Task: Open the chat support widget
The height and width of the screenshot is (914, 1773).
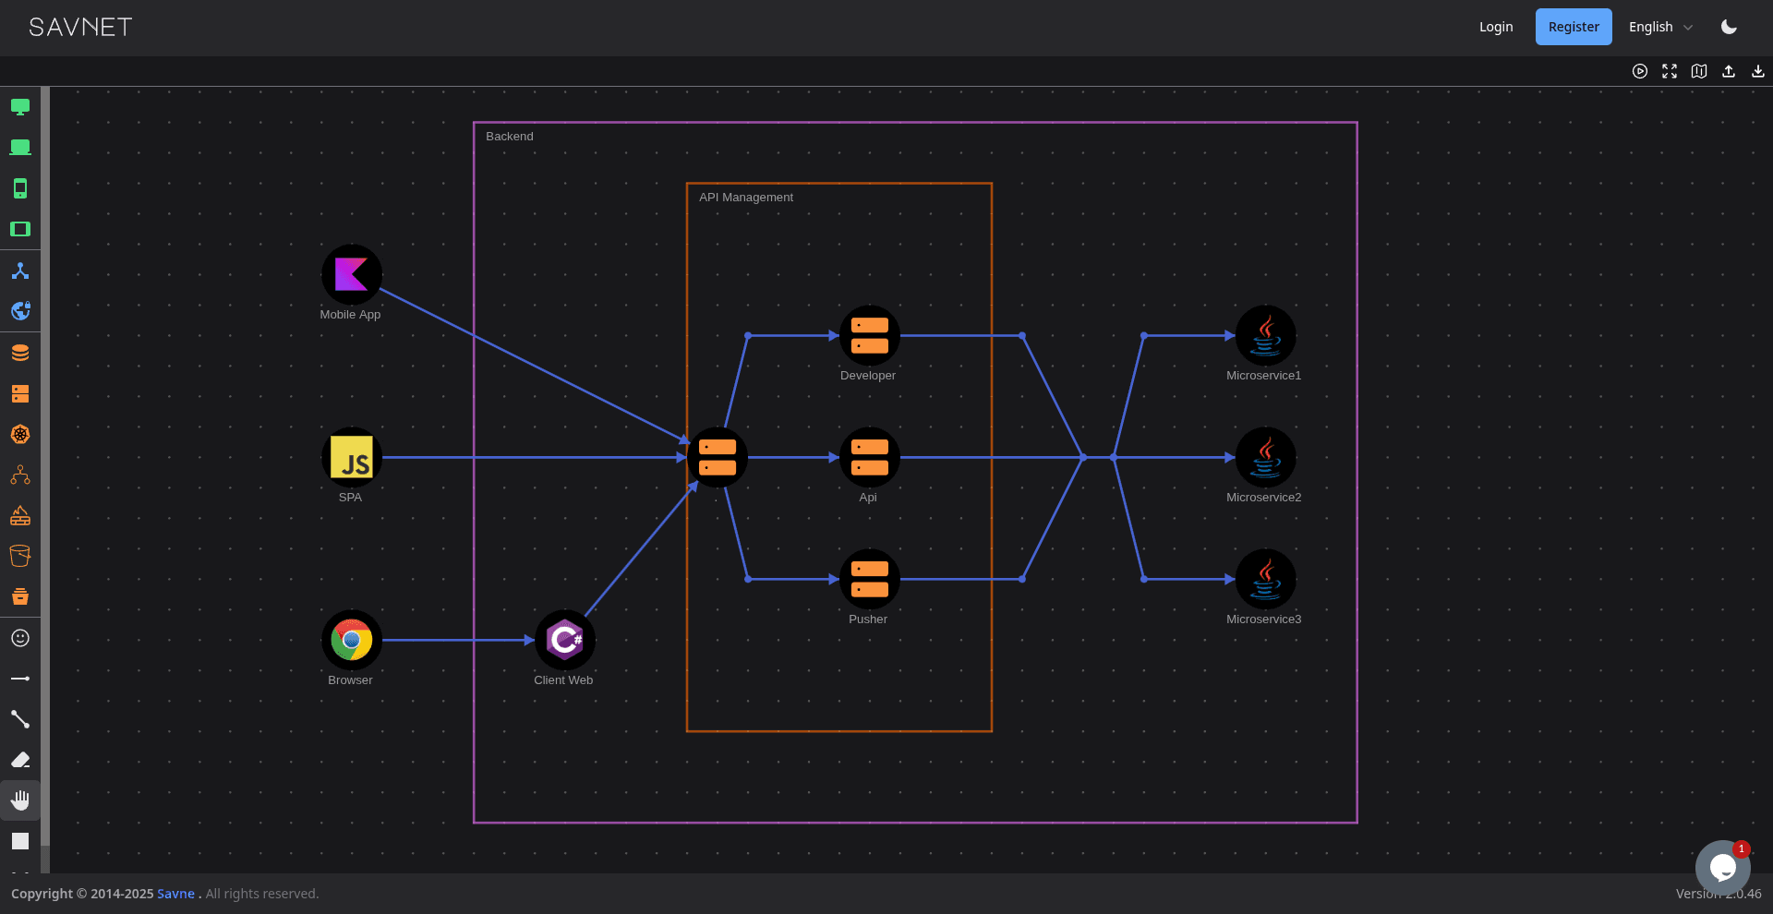Action: point(1722,868)
